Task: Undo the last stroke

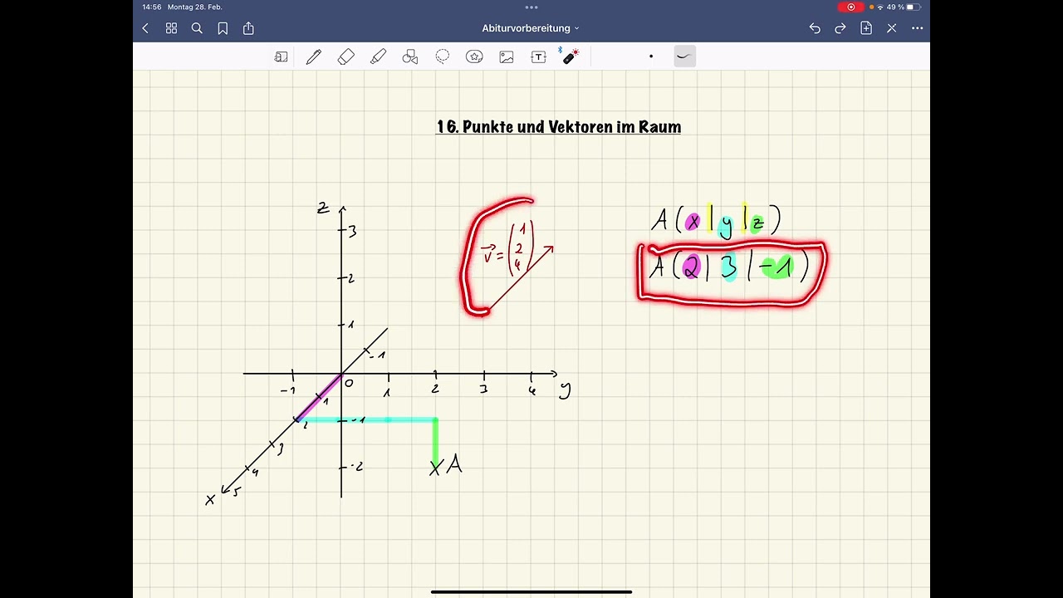Action: coord(815,28)
